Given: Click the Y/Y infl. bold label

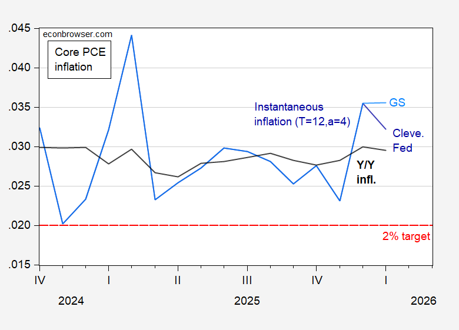Looking at the screenshot, I should (366, 172).
